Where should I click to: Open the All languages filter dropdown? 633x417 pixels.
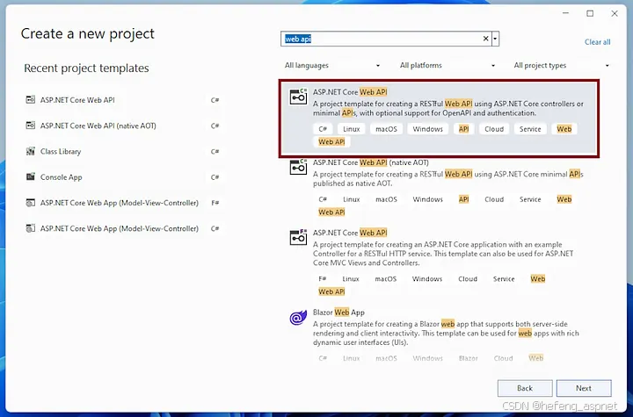(332, 65)
